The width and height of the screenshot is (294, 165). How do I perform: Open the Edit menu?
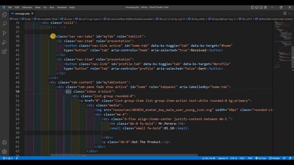tap(17, 7)
